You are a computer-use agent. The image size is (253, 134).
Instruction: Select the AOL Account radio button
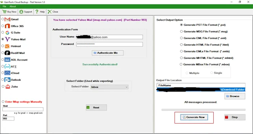[3, 59]
